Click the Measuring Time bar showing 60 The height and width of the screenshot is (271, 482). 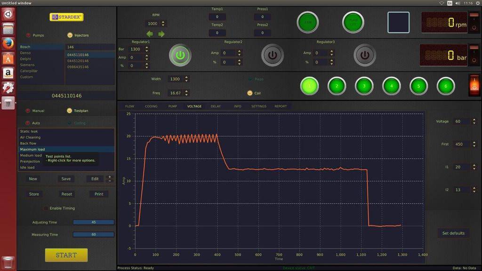pyautogui.click(x=94, y=234)
